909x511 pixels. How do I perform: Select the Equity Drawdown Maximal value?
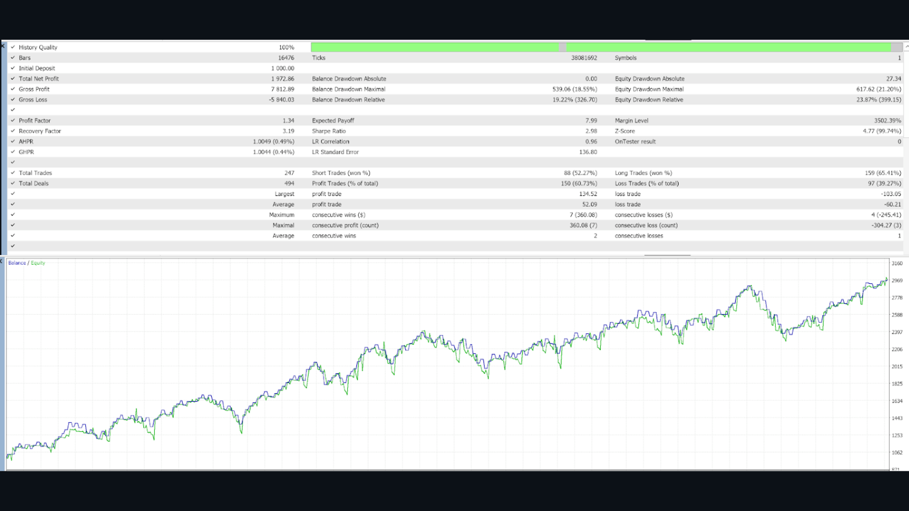(x=878, y=89)
